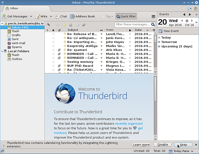Image resolution: width=199 pixels, height=154 pixels.
Task: Open the Spams folder
Action: click(x=17, y=47)
